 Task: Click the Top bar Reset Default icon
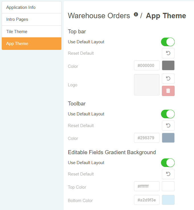[168, 53]
